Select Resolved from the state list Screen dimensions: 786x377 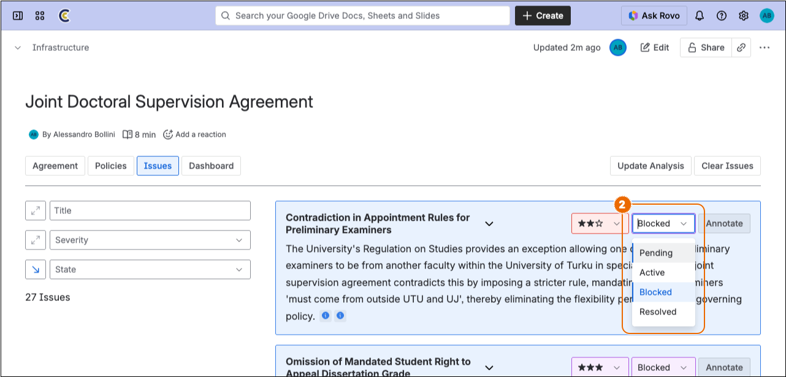click(658, 311)
